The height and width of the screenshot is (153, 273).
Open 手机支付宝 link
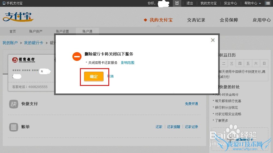[14, 3]
